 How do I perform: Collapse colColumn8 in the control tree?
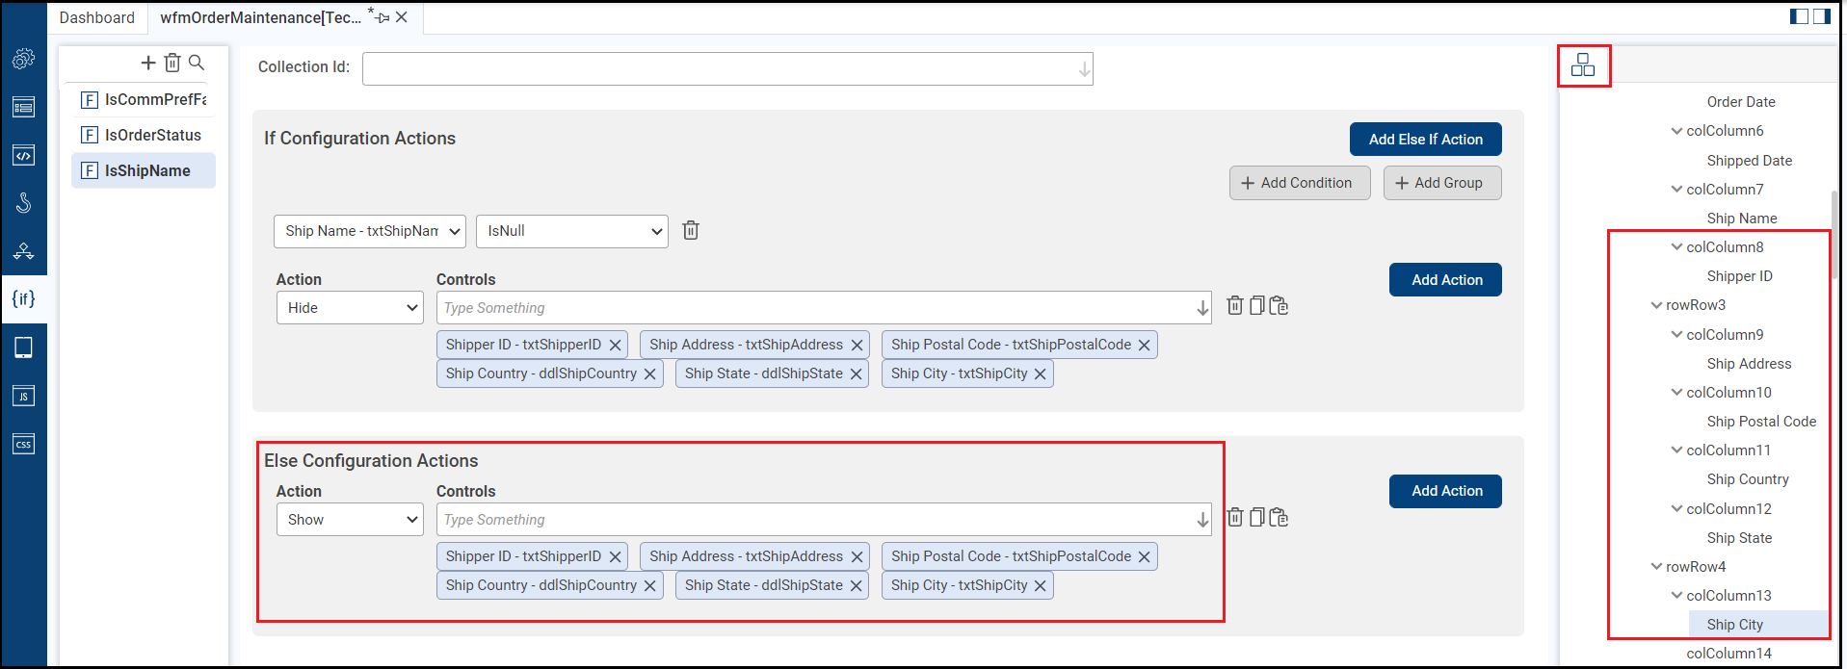click(x=1676, y=247)
